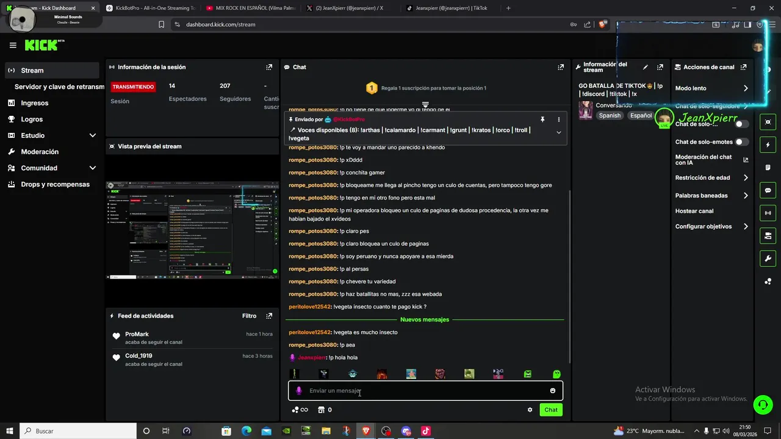Click the Enviar un mensaje input field
Screen dimensions: 781x439
425,391
